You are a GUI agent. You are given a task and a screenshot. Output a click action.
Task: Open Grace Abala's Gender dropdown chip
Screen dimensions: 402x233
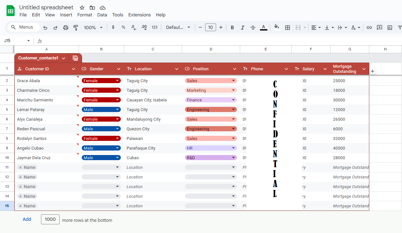pyautogui.click(x=101, y=81)
